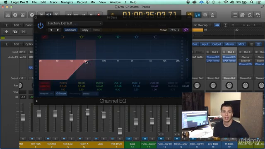Mute the Bass channel strip
Screen dimensions: 265x149
pos(129,139)
